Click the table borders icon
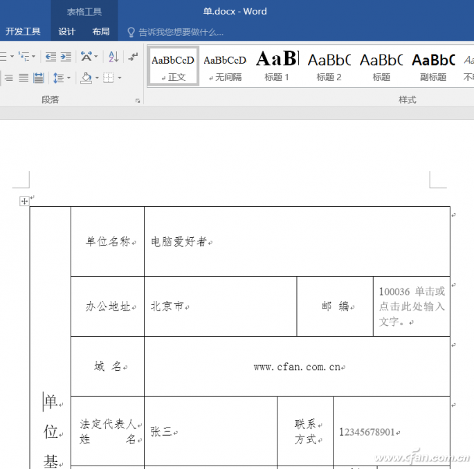The width and height of the screenshot is (474, 469). click(108, 78)
